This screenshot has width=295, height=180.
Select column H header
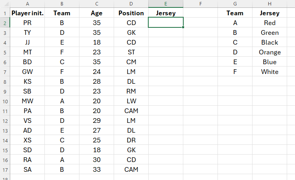[269, 4]
